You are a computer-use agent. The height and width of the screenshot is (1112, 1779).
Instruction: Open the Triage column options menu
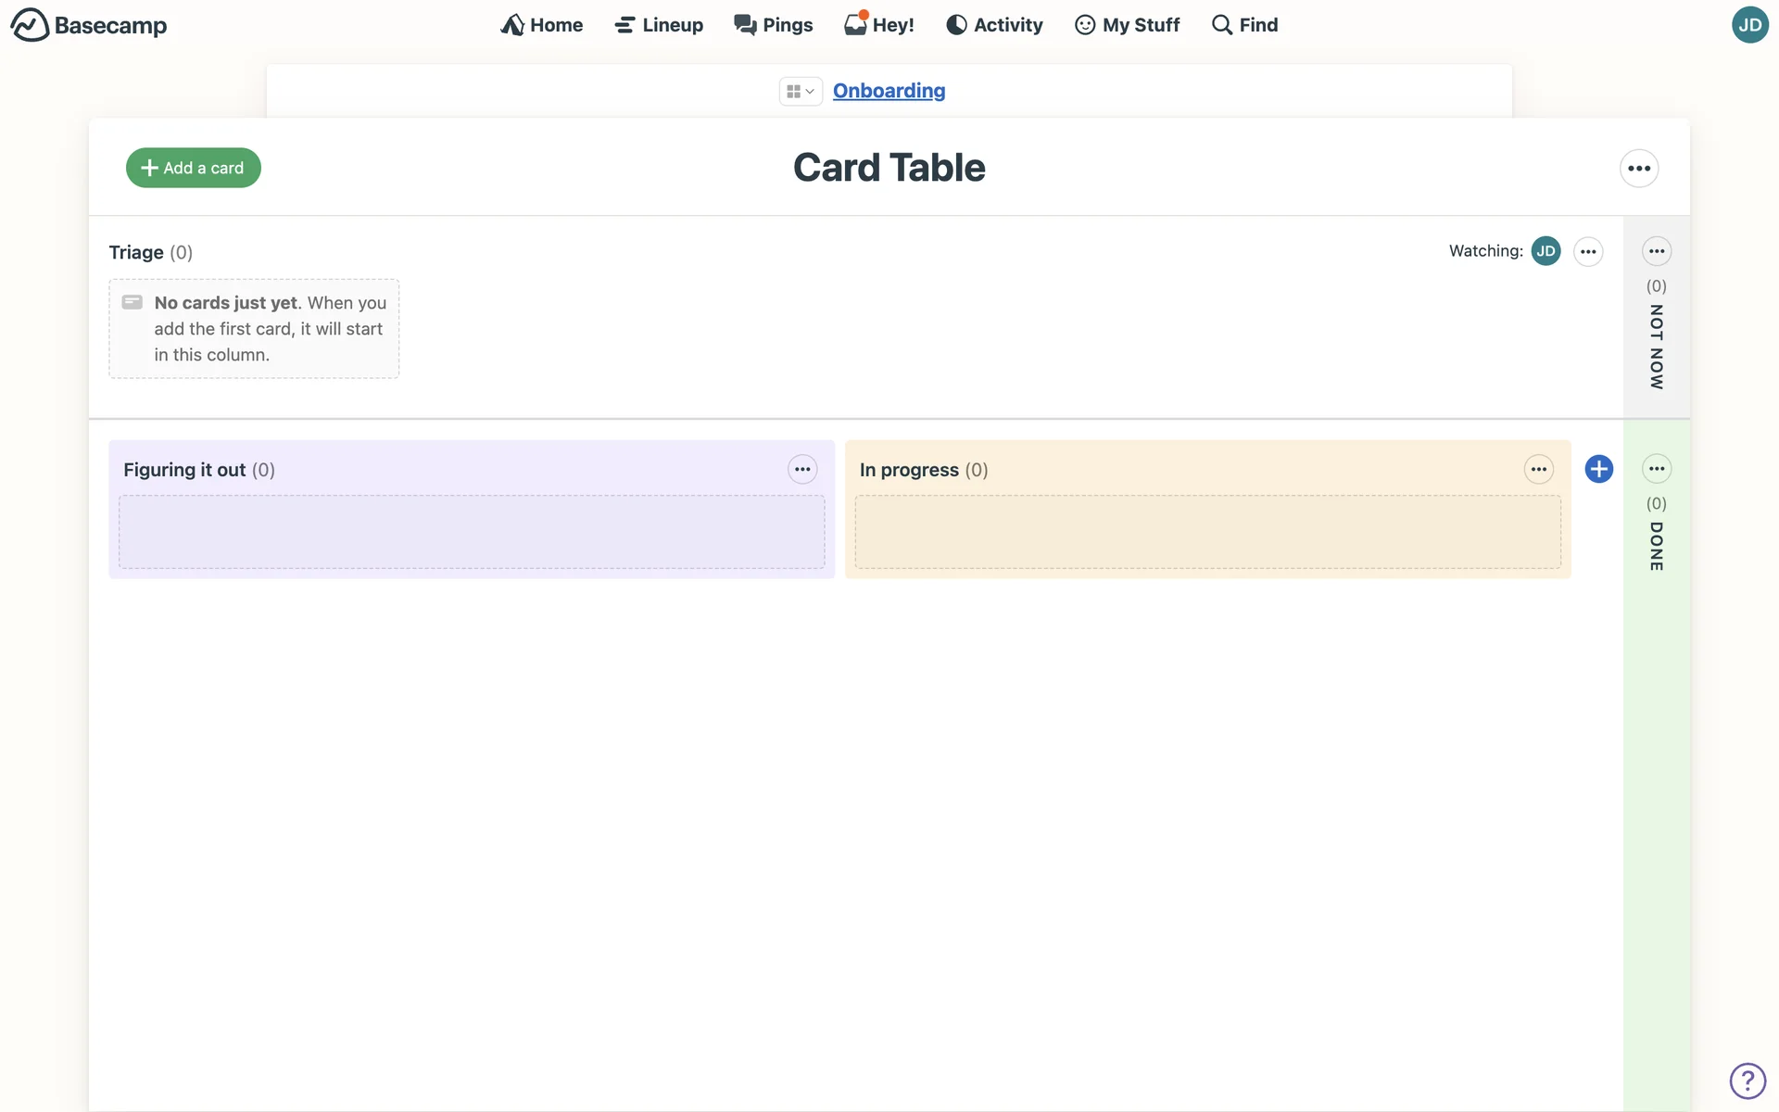click(x=1588, y=252)
